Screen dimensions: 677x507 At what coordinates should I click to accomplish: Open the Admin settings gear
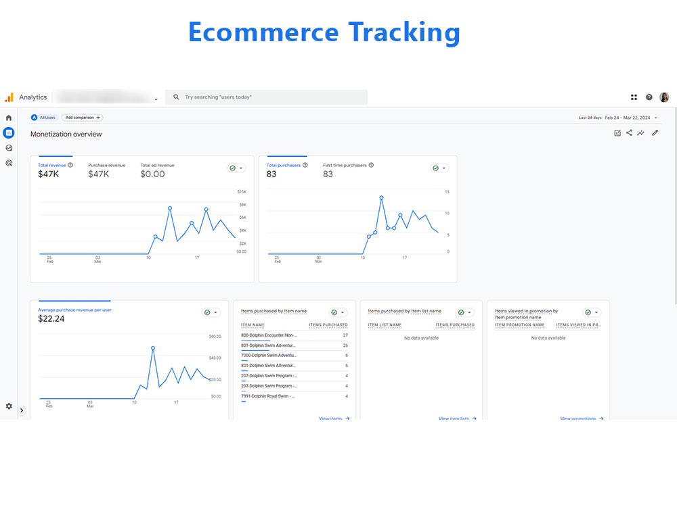coord(9,406)
